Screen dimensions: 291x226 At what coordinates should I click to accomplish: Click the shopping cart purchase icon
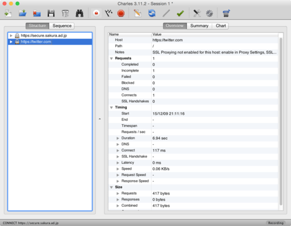[226, 13]
